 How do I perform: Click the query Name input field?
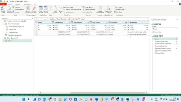pyautogui.click(x=165, y=29)
